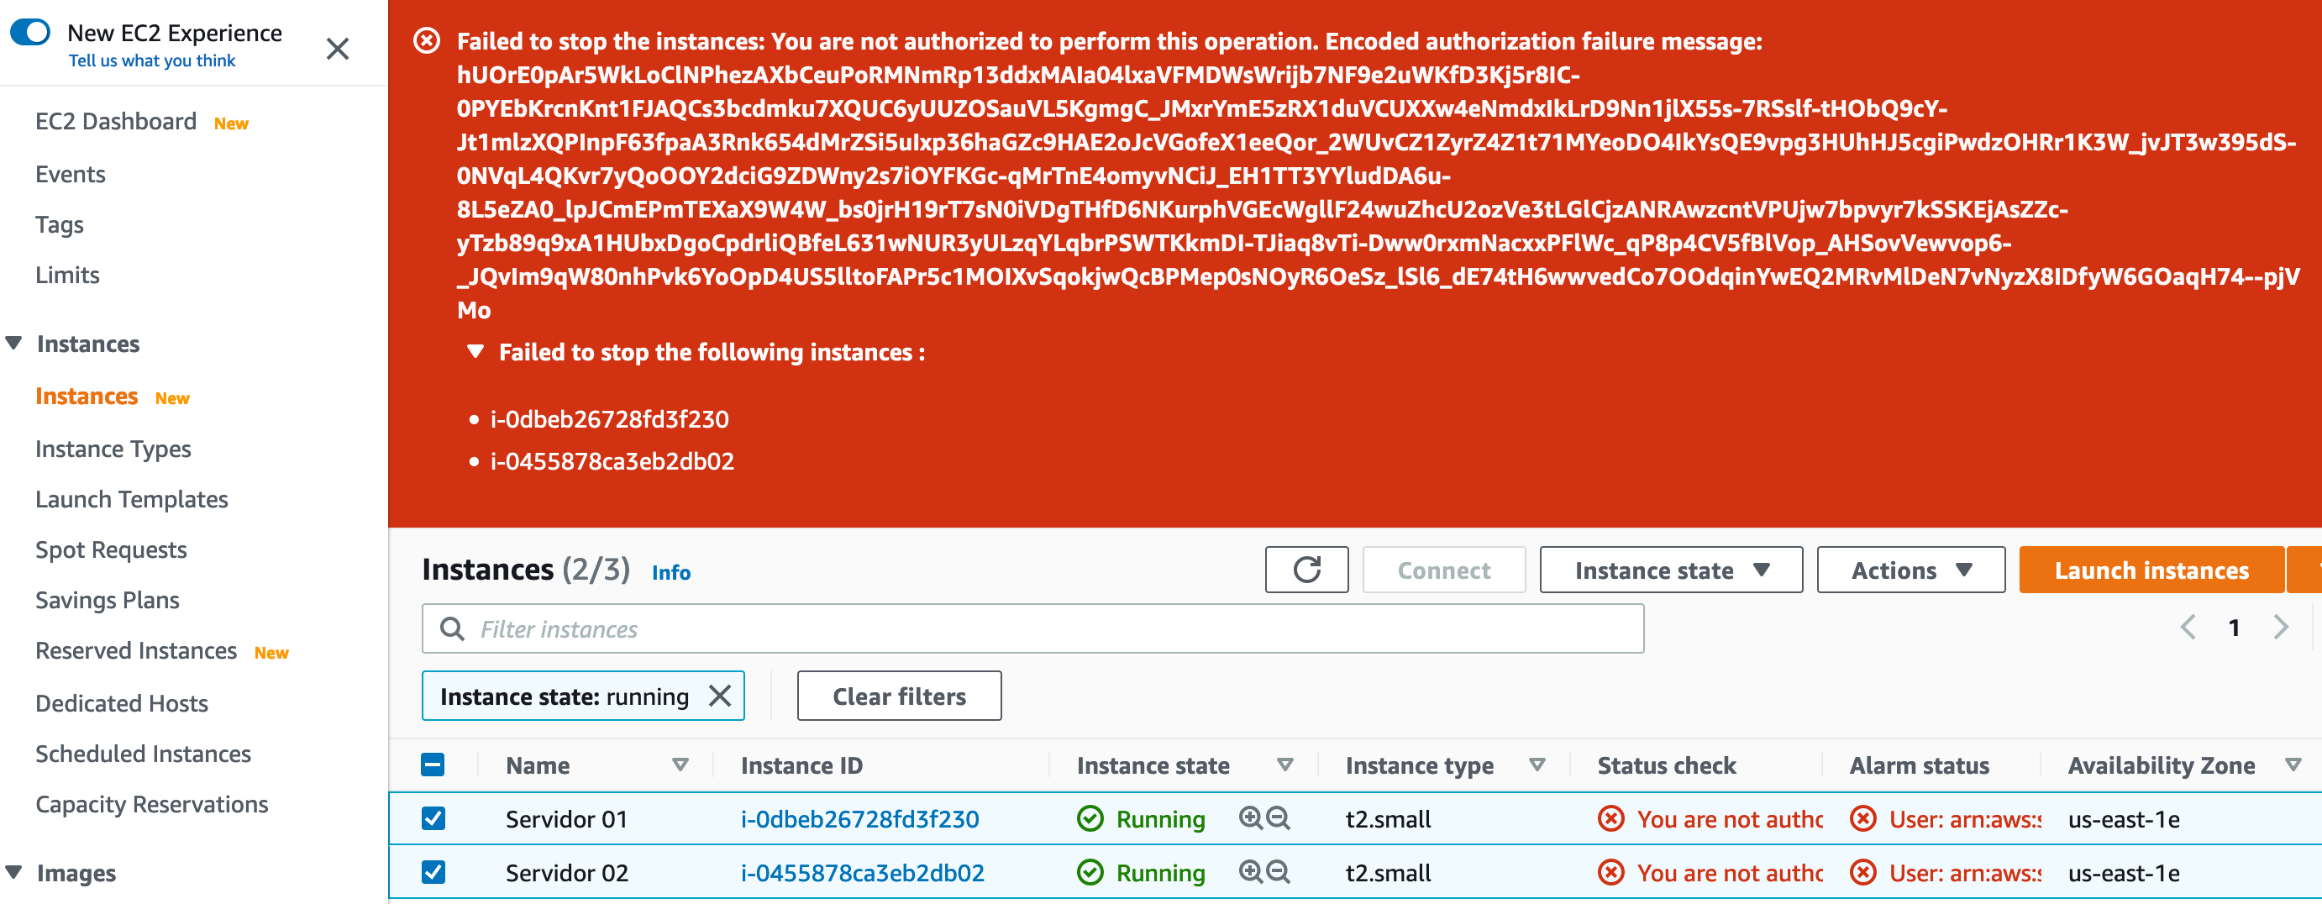
Task: Click the Servidor 01 name cell
Action: 566,819
